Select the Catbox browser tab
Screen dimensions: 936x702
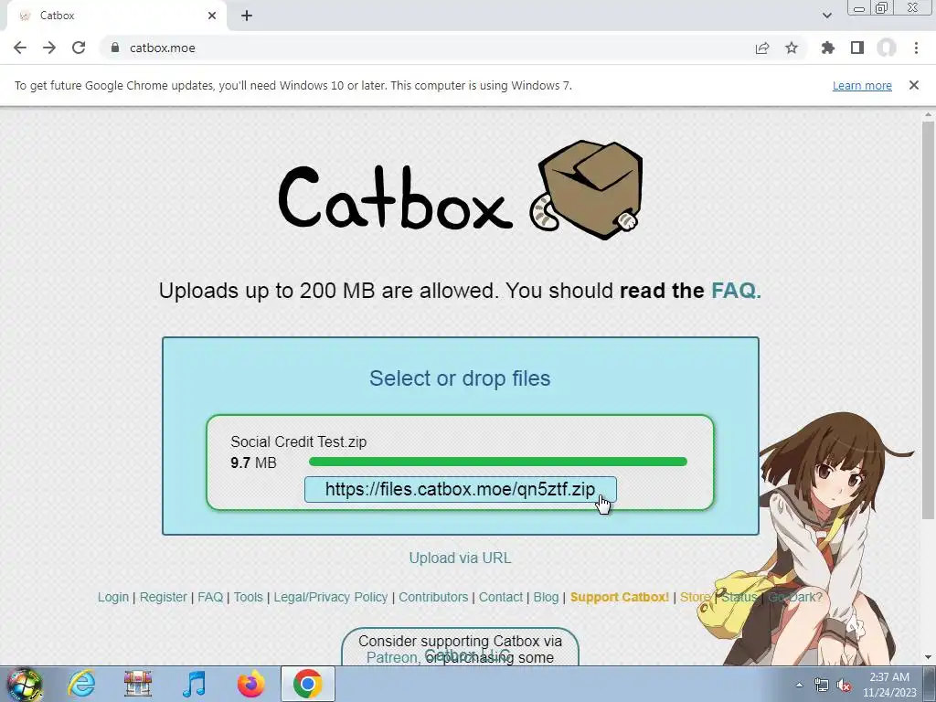coord(116,16)
